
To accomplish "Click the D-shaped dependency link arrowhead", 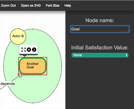I will [20, 75].
